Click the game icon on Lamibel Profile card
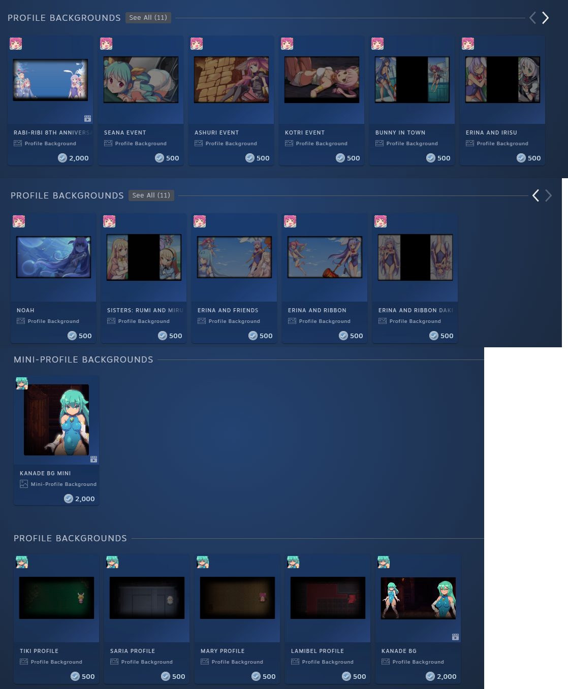 (293, 562)
